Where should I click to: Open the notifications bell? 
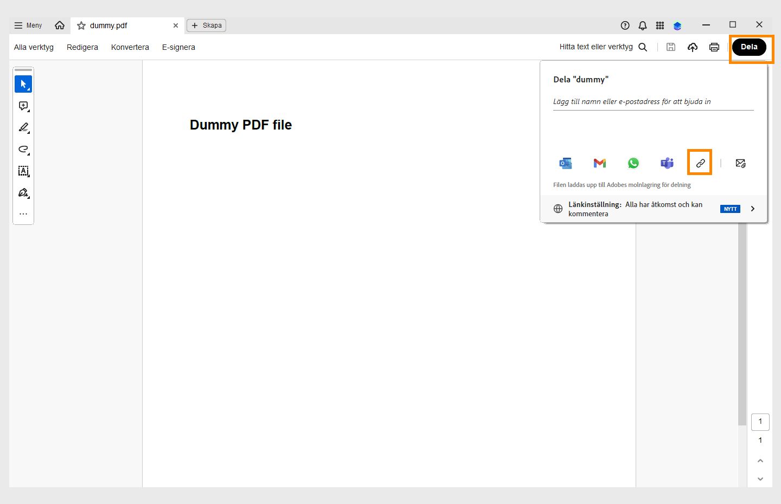click(643, 25)
